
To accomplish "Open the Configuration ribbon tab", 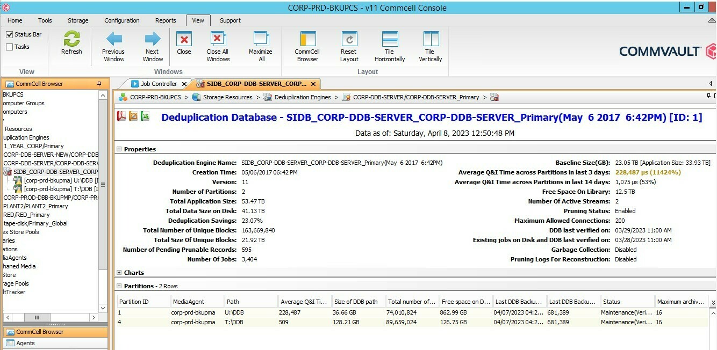I will pyautogui.click(x=122, y=20).
